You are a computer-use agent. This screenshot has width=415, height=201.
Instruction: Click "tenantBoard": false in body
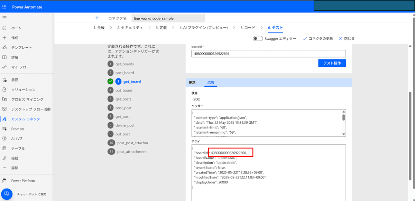coord(210,167)
